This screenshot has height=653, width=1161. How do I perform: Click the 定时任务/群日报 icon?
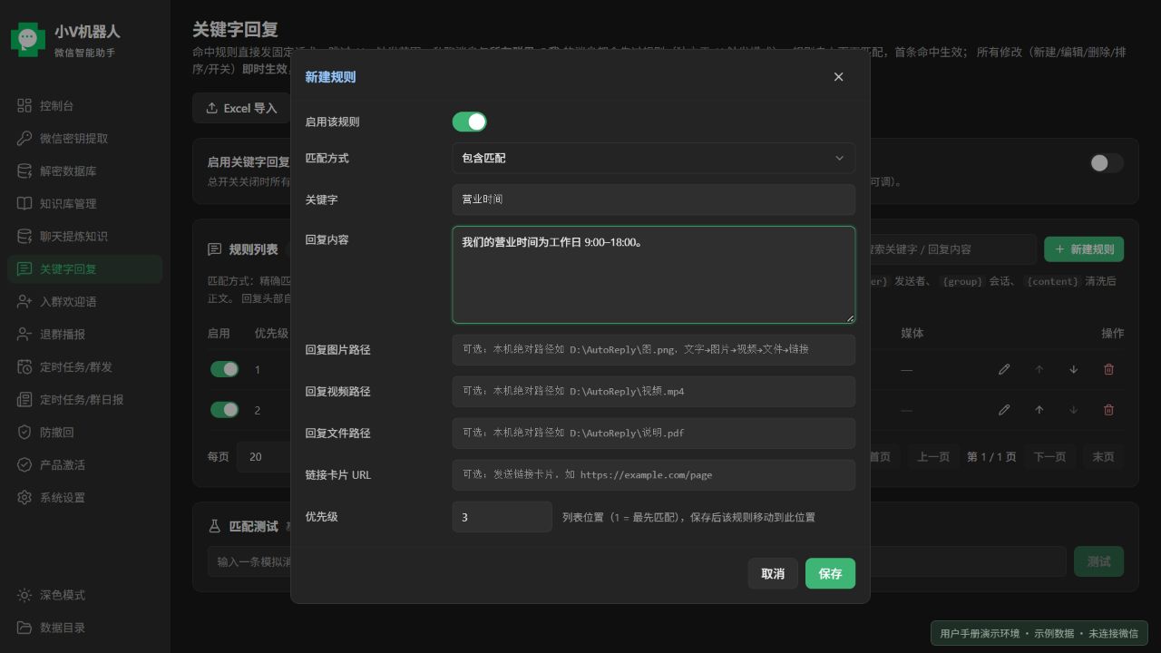click(x=24, y=399)
